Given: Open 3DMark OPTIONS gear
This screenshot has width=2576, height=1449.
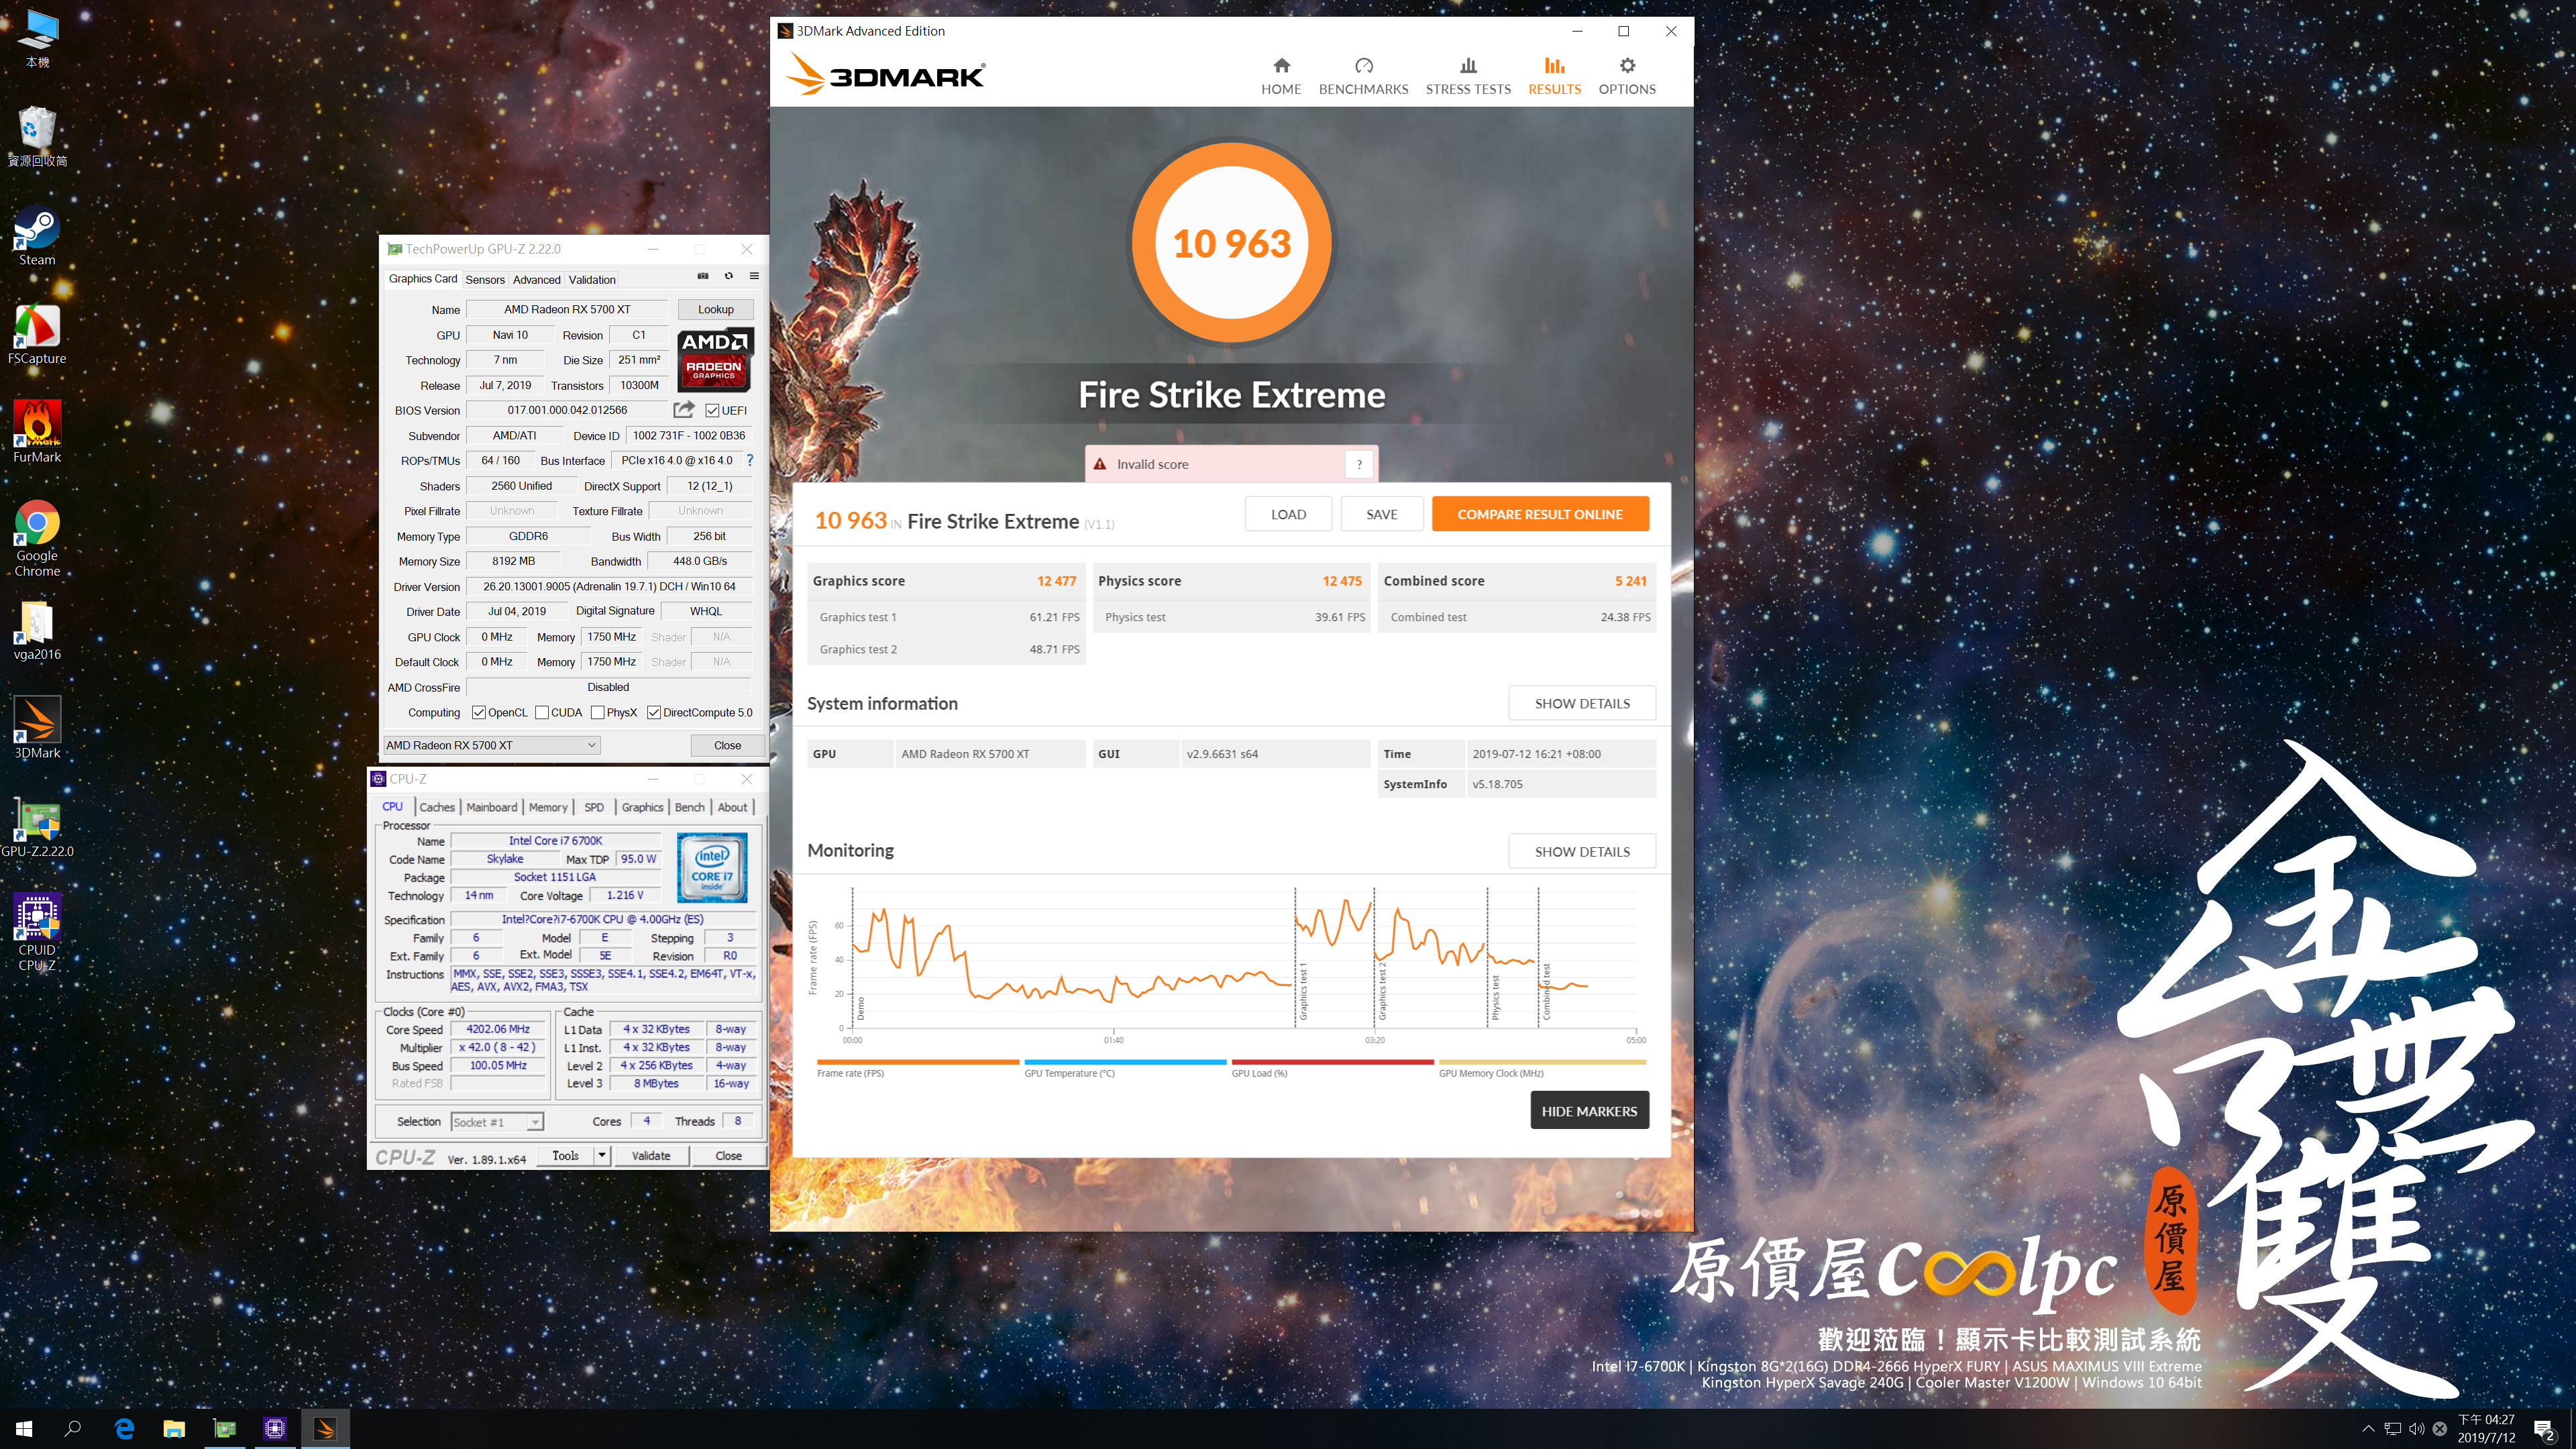Looking at the screenshot, I should (1627, 76).
